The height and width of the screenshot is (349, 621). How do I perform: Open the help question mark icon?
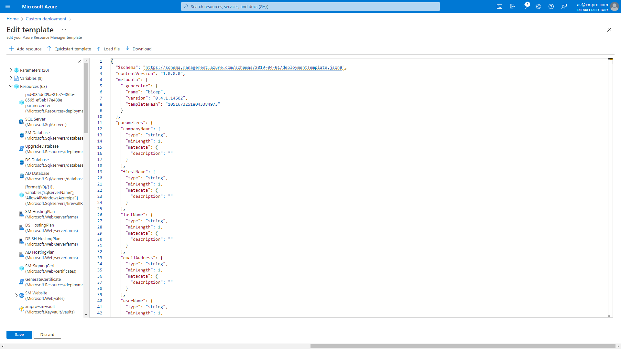[551, 6]
